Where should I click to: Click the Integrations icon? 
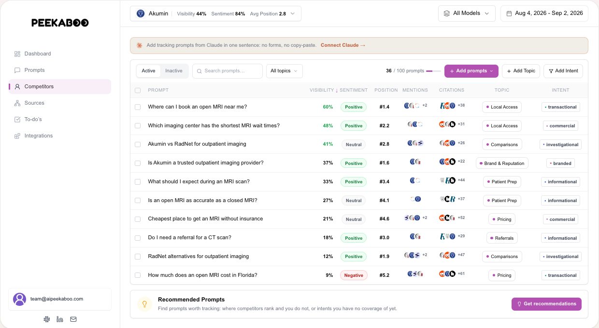coord(17,136)
